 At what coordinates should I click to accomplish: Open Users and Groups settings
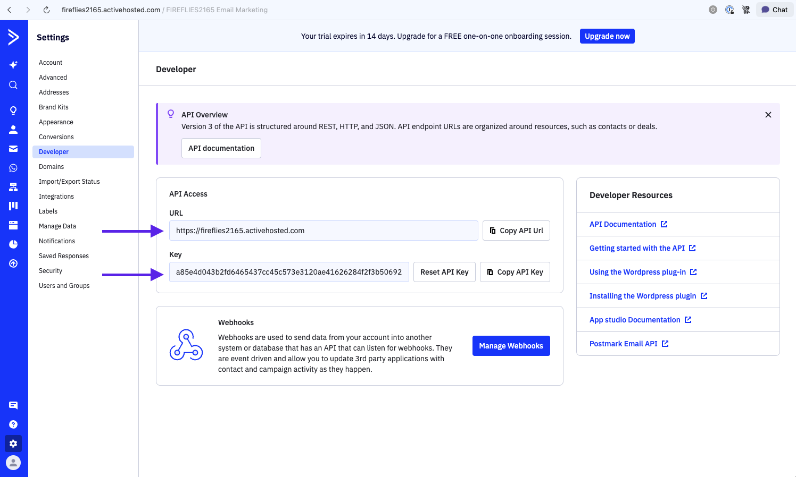(64, 286)
